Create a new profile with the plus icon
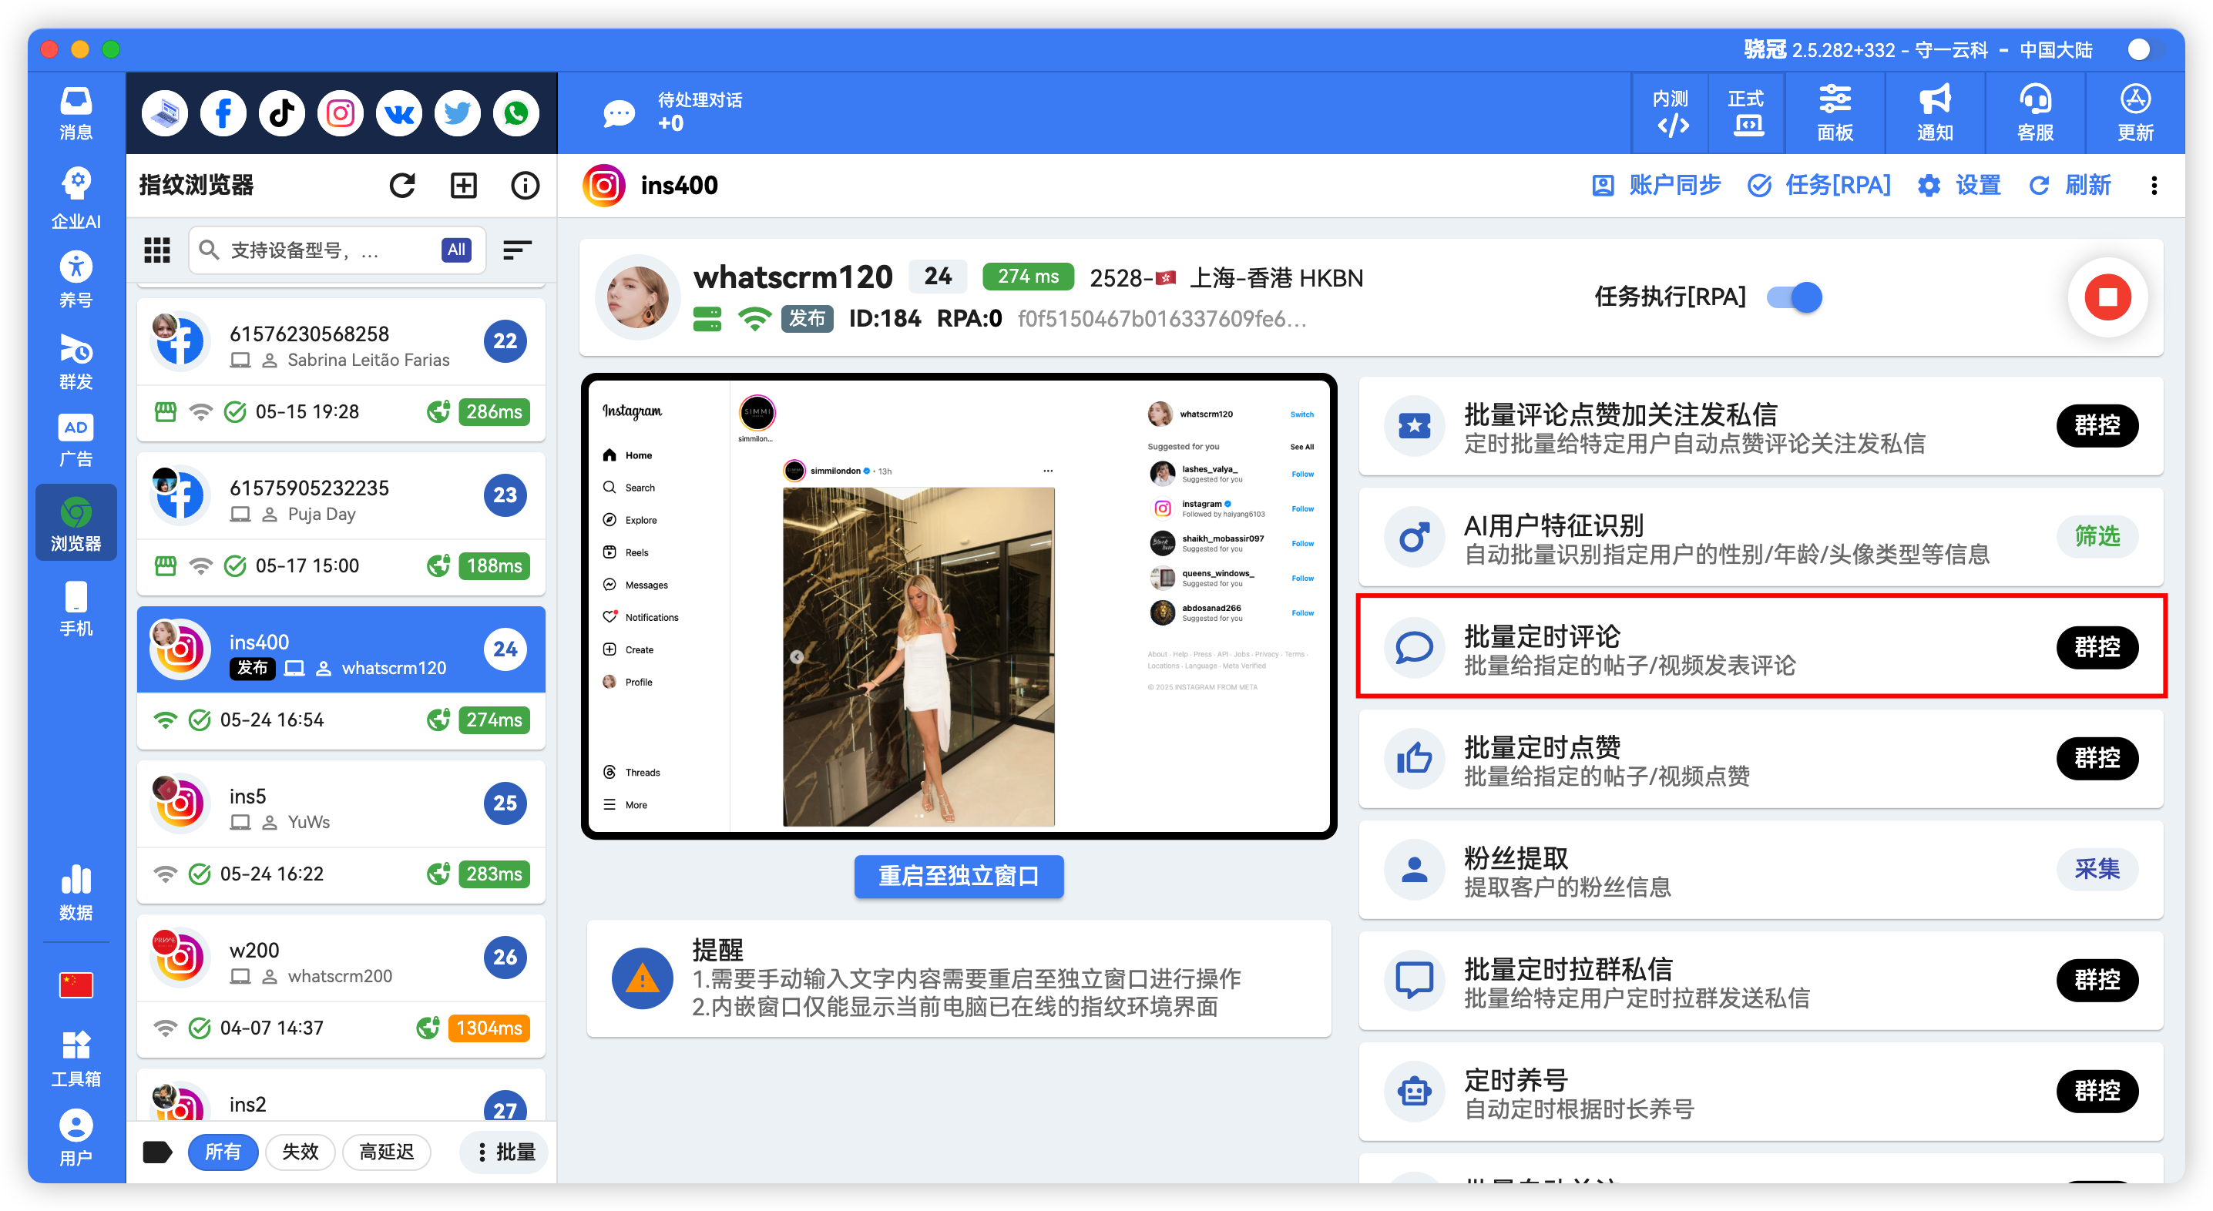The height and width of the screenshot is (1211, 2213). [x=463, y=185]
